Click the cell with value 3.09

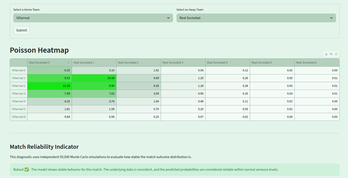coord(139,94)
